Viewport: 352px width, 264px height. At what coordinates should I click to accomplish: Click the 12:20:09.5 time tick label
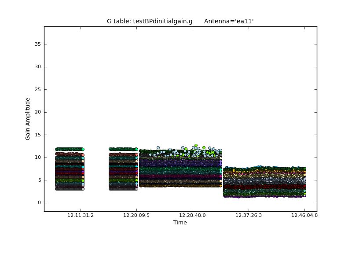(136, 216)
